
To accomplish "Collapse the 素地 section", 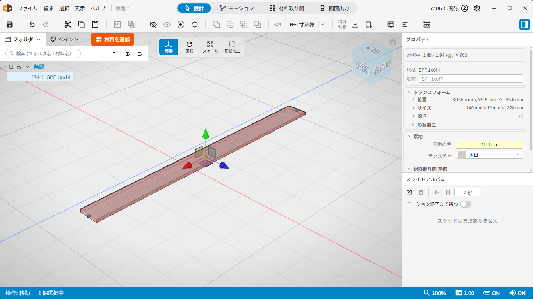I will (409, 136).
